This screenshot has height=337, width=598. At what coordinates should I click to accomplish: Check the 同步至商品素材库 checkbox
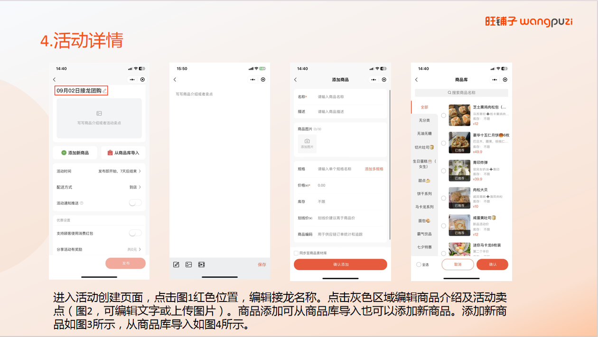(x=296, y=253)
